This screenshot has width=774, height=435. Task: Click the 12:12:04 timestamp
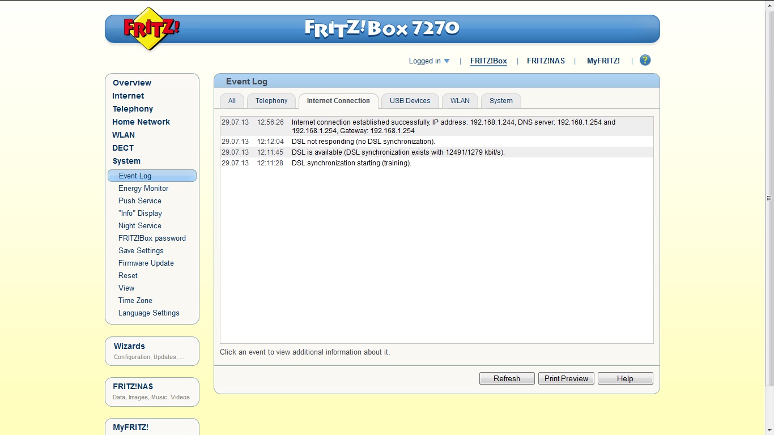(270, 142)
